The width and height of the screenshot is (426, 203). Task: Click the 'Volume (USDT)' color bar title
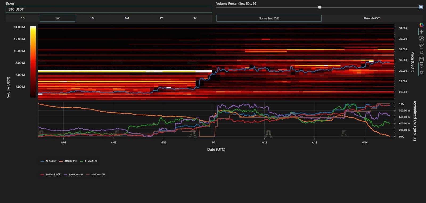[9, 87]
